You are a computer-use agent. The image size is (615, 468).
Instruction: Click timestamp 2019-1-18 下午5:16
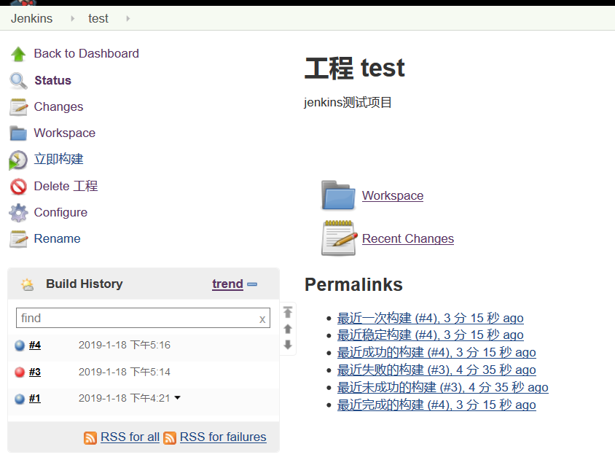[x=125, y=346]
